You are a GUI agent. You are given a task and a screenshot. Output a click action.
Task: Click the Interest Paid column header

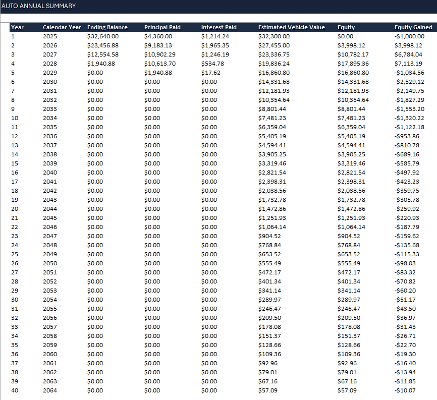click(x=219, y=27)
